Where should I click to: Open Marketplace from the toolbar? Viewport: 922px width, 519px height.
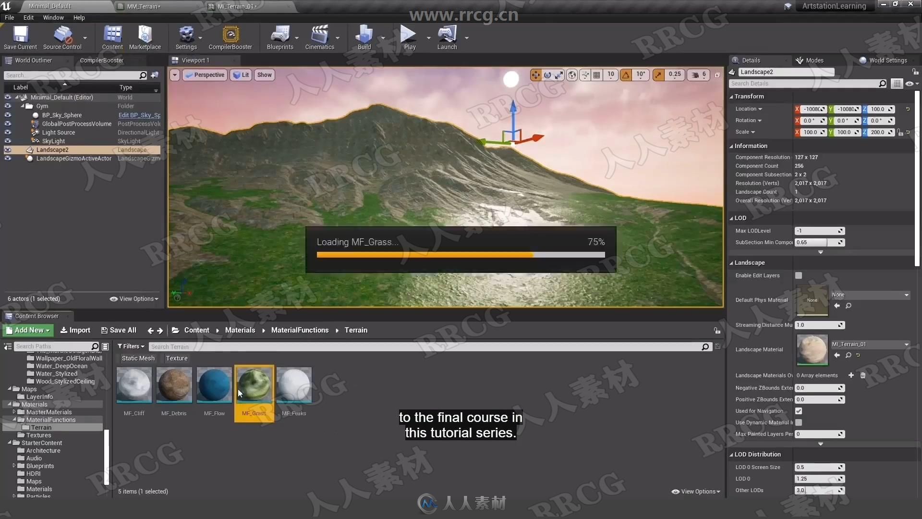pyautogui.click(x=145, y=37)
